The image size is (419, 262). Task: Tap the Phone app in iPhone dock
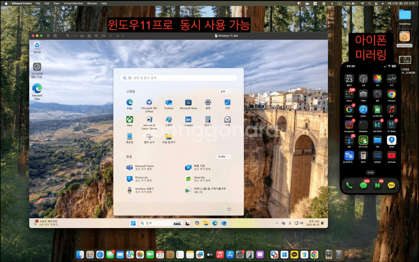[349, 185]
